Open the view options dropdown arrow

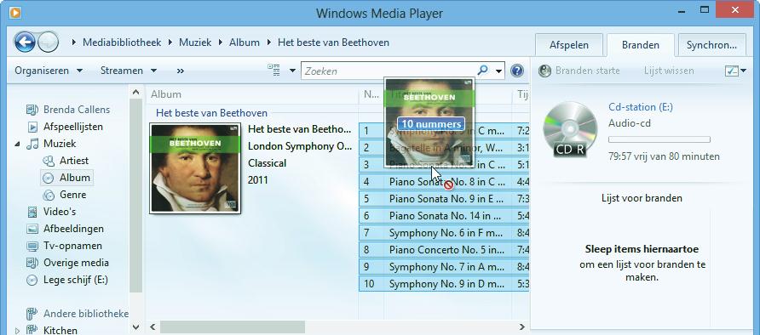point(292,71)
